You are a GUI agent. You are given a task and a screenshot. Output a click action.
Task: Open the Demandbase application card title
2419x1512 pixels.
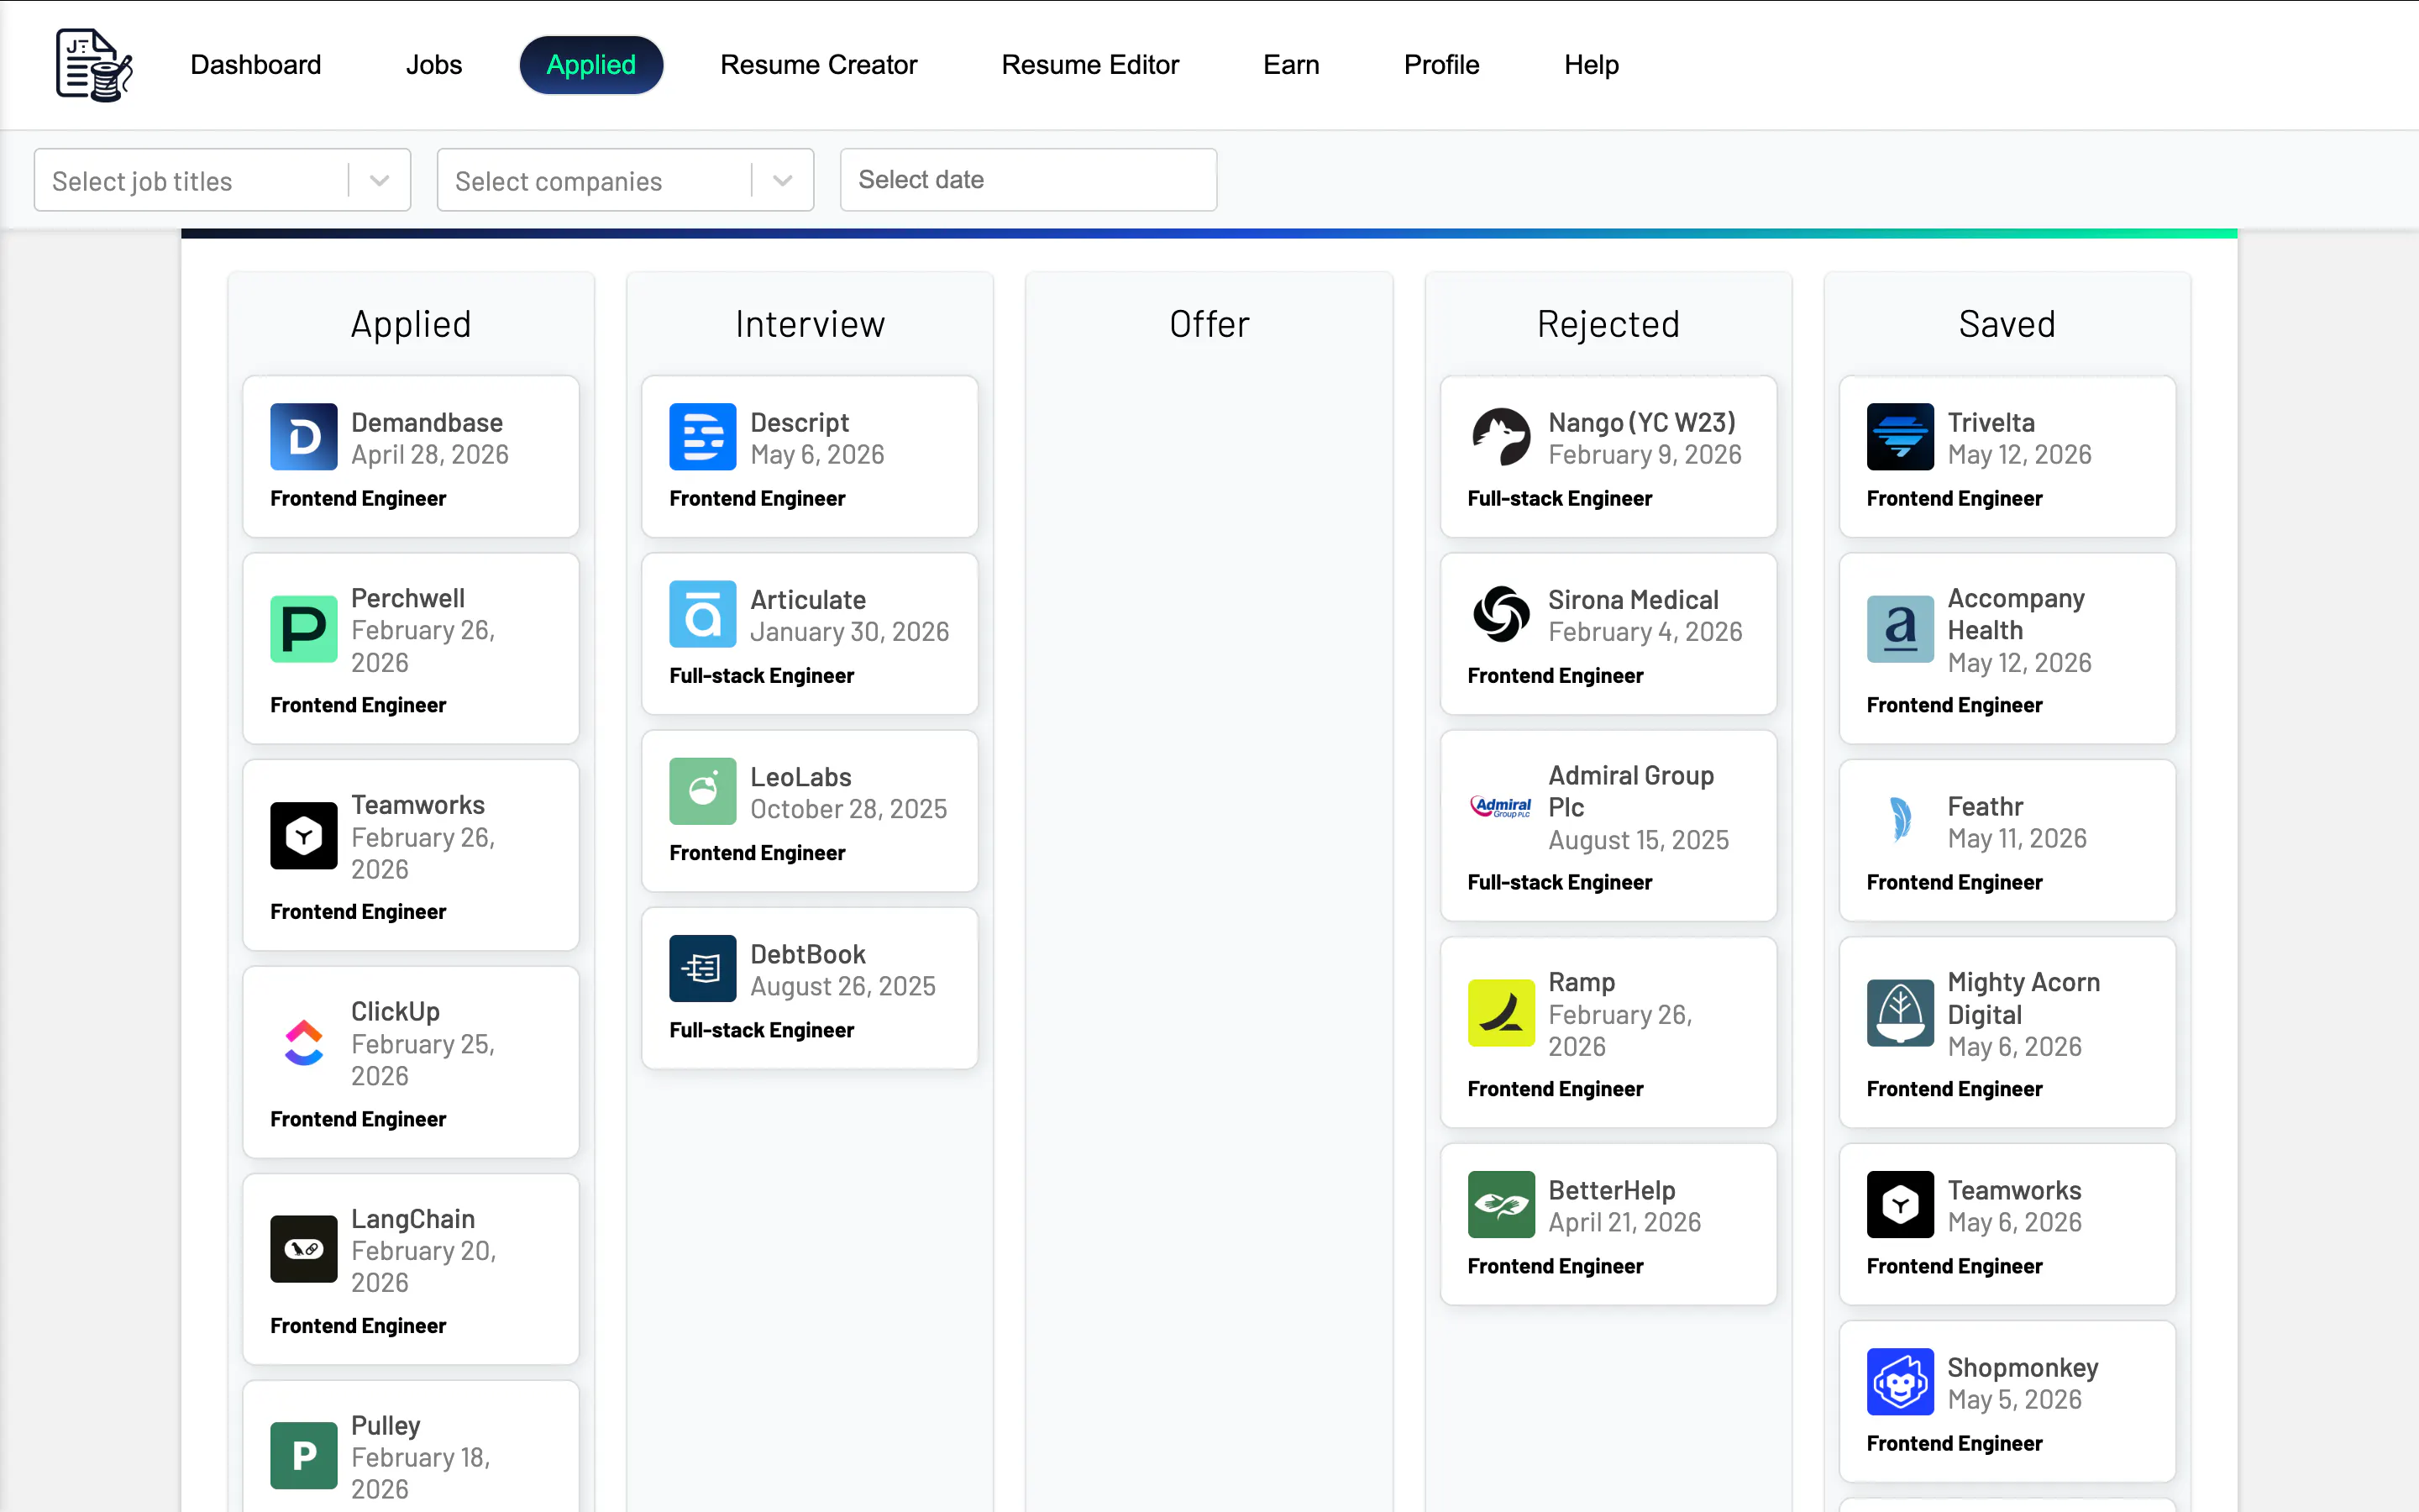[427, 422]
